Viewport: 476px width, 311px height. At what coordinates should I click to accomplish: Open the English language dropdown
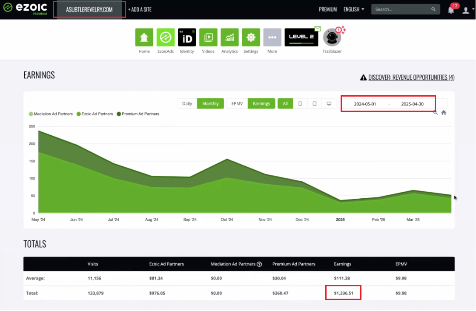pos(354,9)
